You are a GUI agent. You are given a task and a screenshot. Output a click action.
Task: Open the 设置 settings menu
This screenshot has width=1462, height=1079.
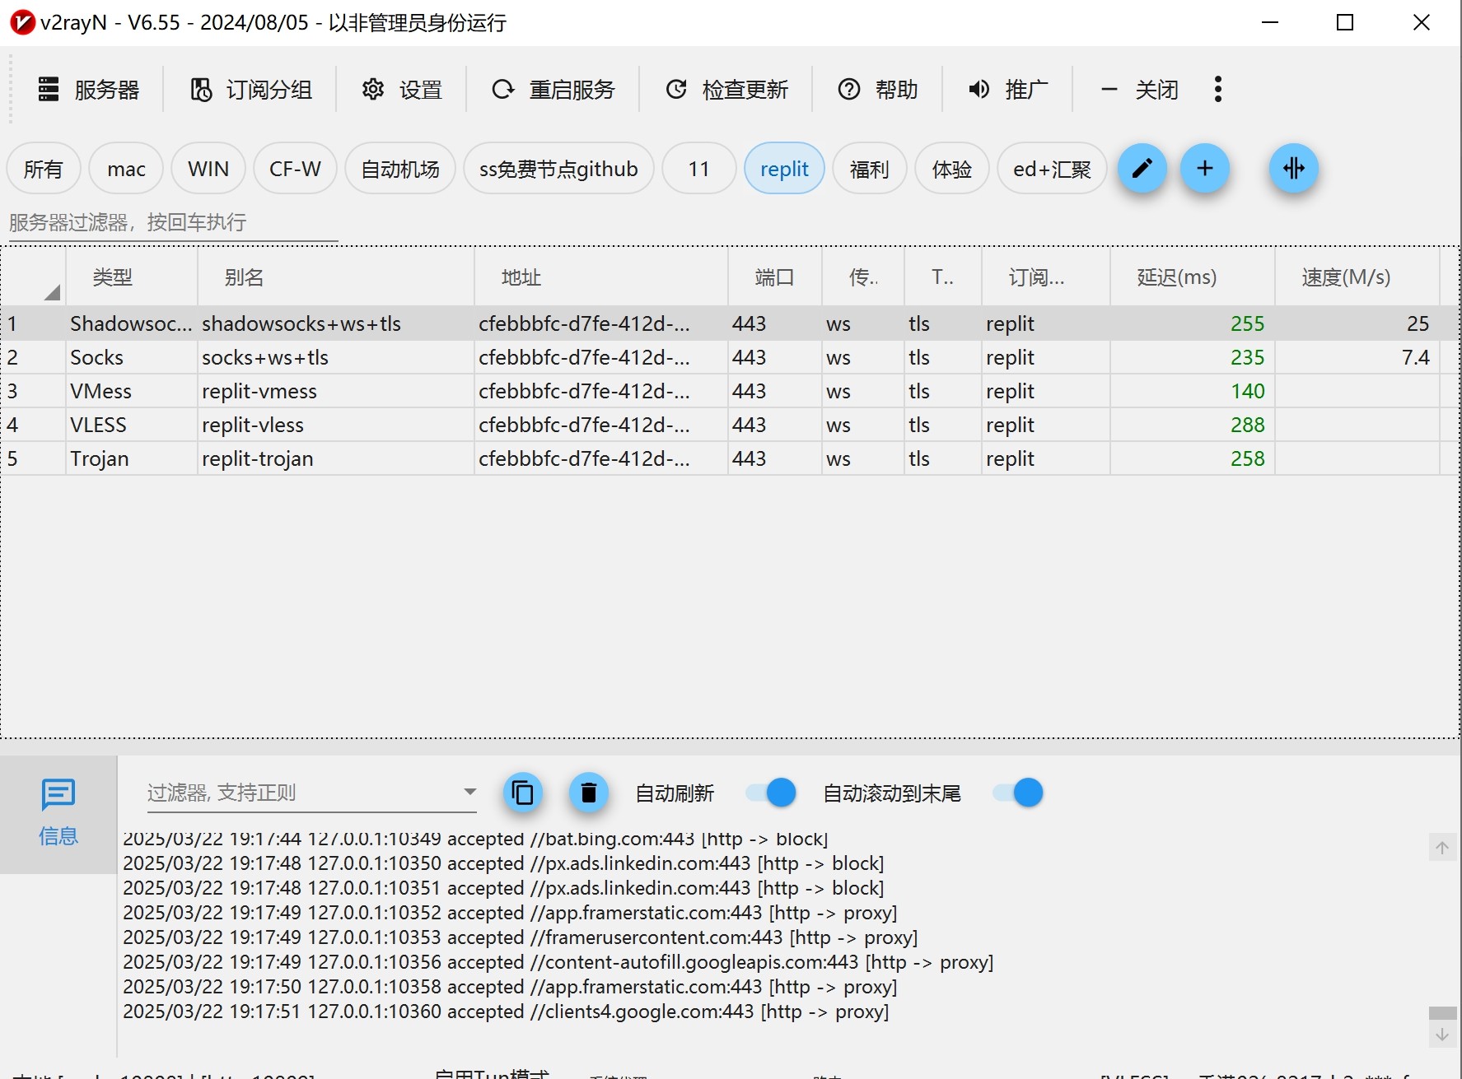[x=402, y=90]
